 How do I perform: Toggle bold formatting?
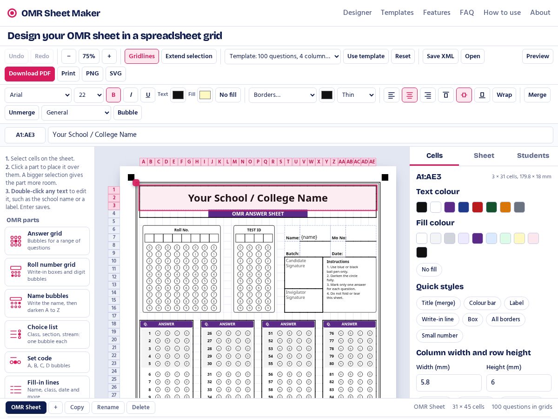coord(113,95)
